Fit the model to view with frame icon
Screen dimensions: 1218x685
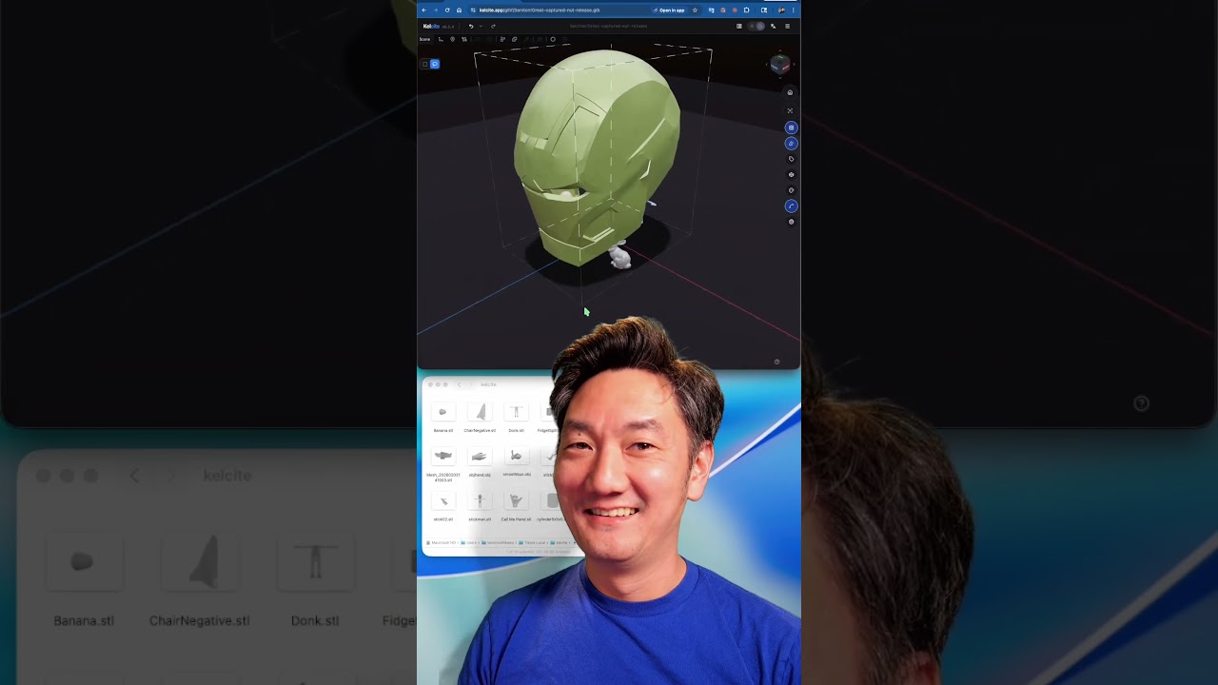click(790, 110)
